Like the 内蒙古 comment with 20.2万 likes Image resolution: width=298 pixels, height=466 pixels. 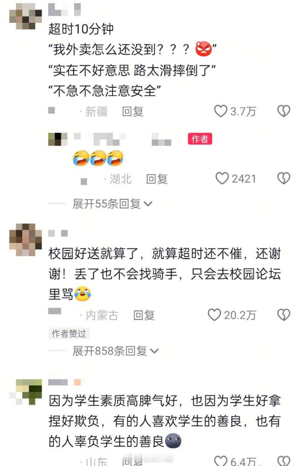coord(214,315)
